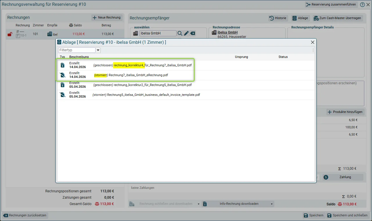The image size is (372, 221).
Task: Edit the recipient with the pencil icon
Action: [x=186, y=33]
